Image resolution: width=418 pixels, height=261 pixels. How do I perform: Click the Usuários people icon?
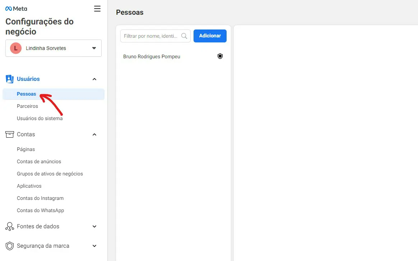(10, 79)
